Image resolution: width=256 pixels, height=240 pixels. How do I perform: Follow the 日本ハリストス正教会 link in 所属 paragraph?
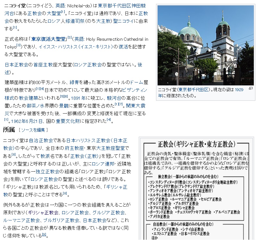(88, 140)
